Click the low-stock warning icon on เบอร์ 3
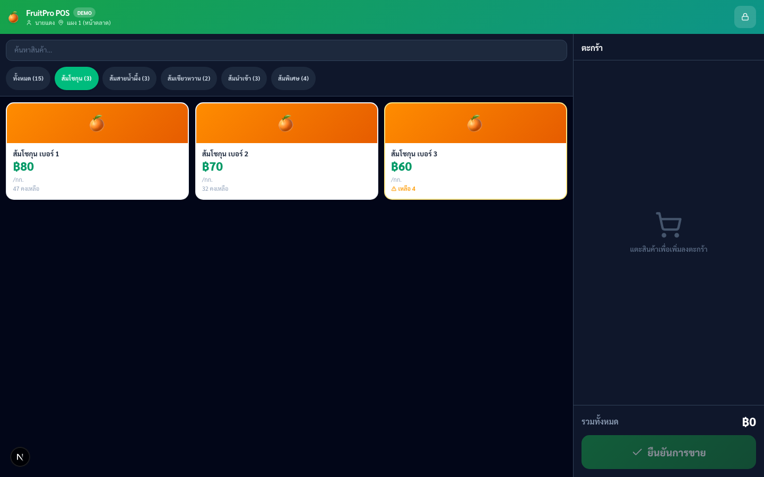This screenshot has width=764, height=477. tap(394, 189)
